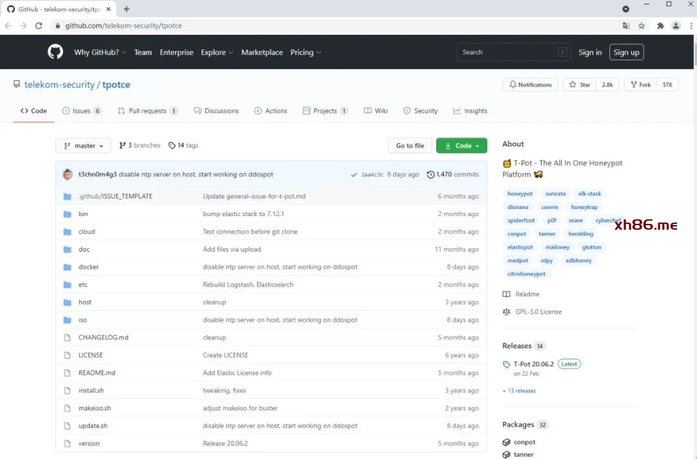Open the browser extensions puzzle icon
Viewport: 697px width, 460px height.
pyautogui.click(x=660, y=26)
